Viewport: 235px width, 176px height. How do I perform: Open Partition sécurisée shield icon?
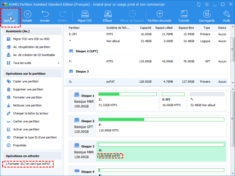(x=159, y=14)
